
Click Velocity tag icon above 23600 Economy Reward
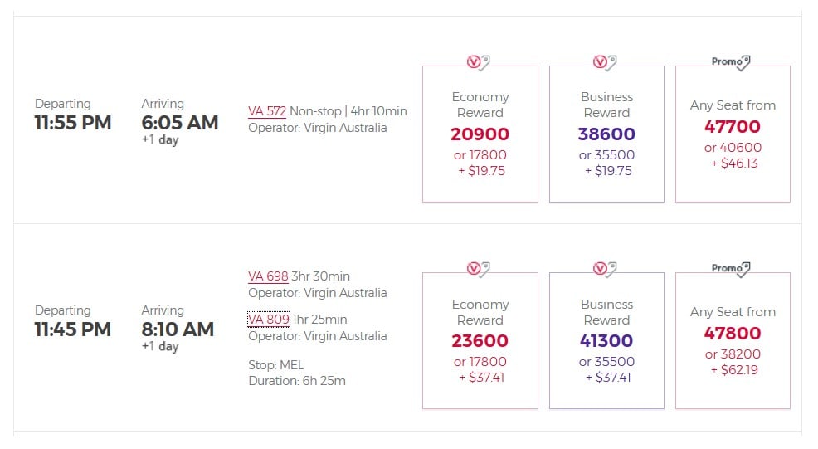tap(479, 270)
